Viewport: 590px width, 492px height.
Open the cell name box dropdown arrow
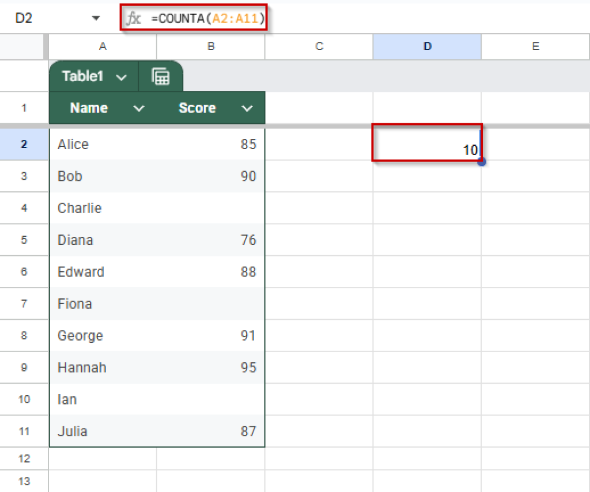click(96, 18)
